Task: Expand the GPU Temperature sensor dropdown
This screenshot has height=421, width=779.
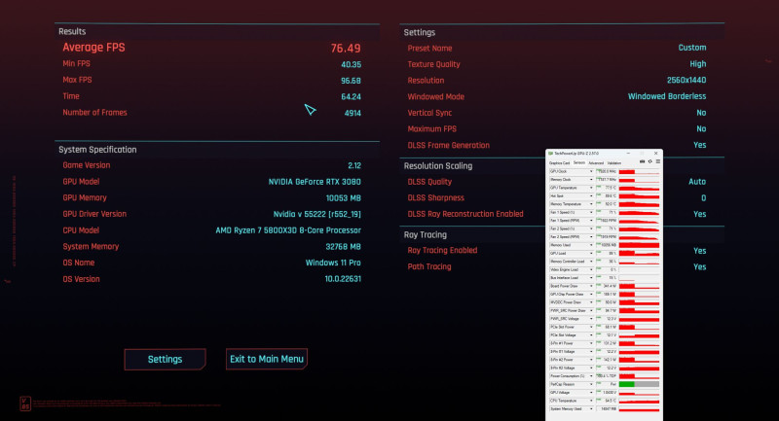Action: (591, 188)
